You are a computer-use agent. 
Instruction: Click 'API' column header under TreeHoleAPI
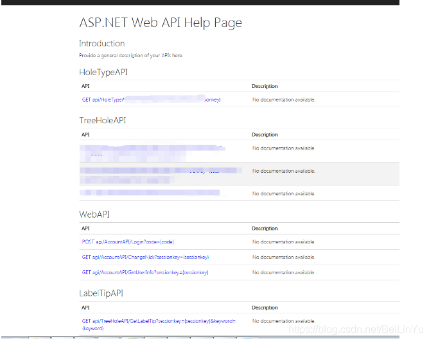(85, 135)
